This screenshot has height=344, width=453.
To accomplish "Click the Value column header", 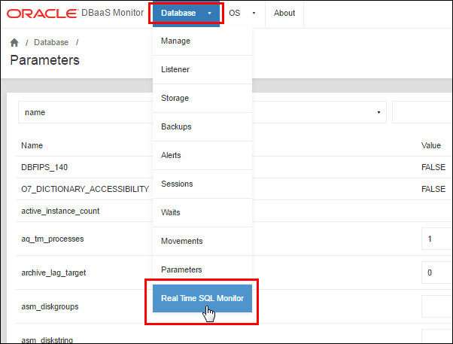I will point(430,145).
